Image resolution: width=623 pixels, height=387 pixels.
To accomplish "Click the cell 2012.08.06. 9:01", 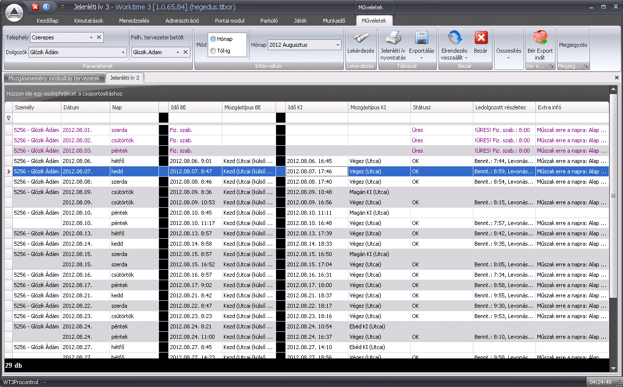I will 195,161.
